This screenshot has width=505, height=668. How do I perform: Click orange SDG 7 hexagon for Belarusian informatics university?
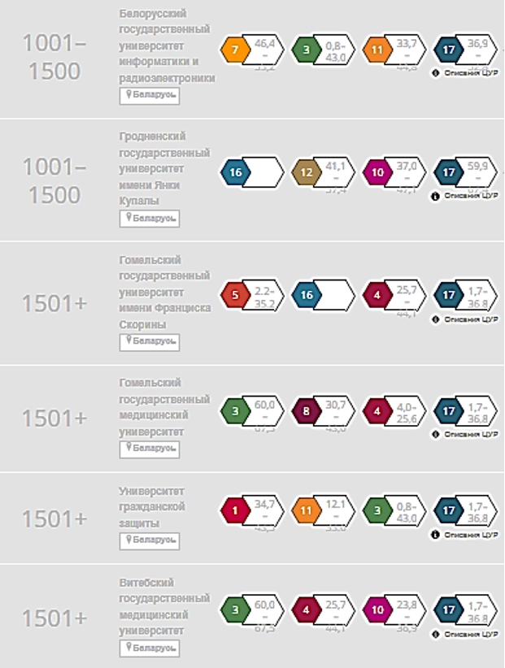coord(235,50)
